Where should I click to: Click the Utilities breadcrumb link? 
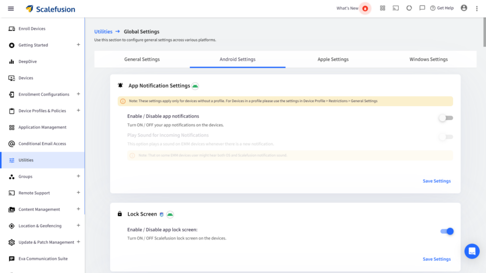103,32
